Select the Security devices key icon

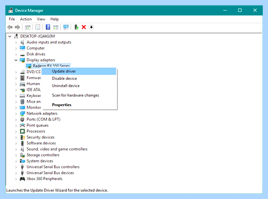tap(23, 137)
